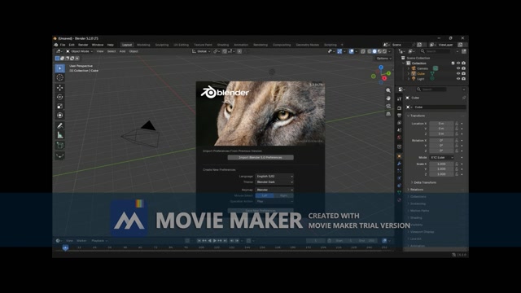Open the Theme dropdown showing Blender Dark
The width and height of the screenshot is (521, 293).
coord(274,182)
